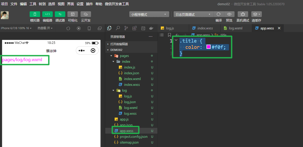Screen dimensions: 303x147
Task: Switch to the log.wxml tab
Action: click(x=236, y=28)
